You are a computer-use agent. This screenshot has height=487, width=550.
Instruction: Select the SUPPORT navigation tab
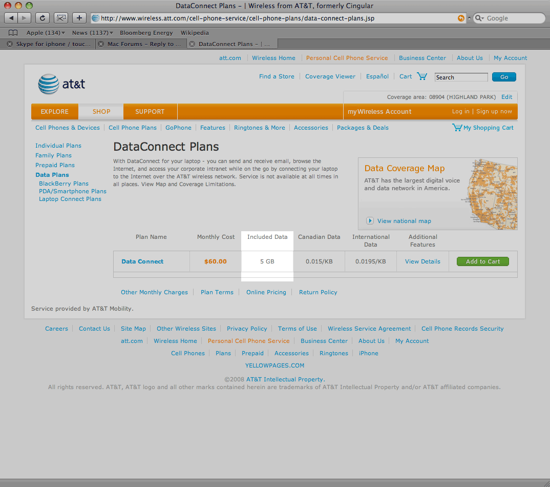point(150,112)
